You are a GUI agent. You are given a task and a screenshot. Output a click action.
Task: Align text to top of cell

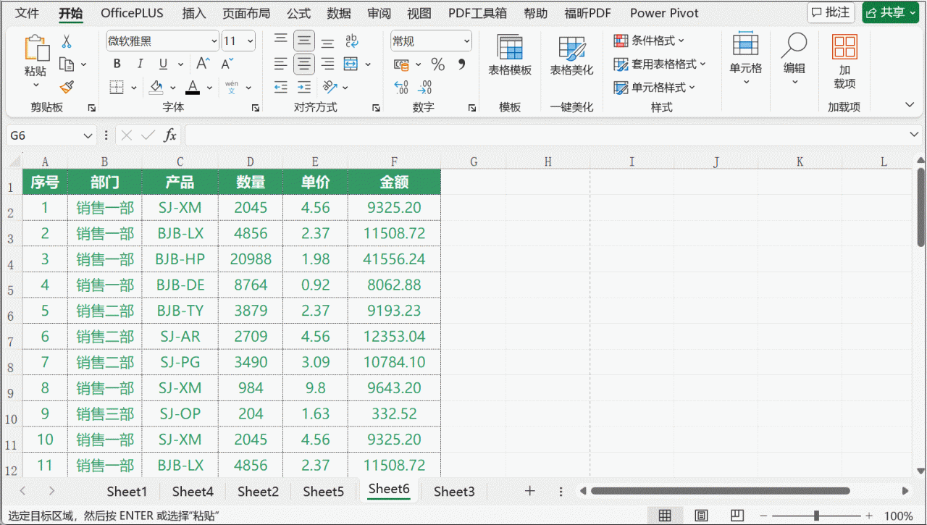(x=281, y=41)
